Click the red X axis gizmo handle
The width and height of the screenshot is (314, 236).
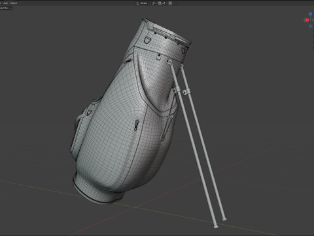307,20
